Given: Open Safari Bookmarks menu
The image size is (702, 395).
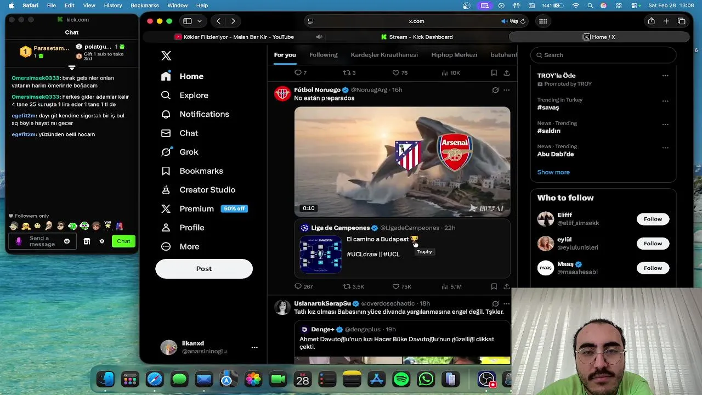Looking at the screenshot, I should tap(145, 5).
